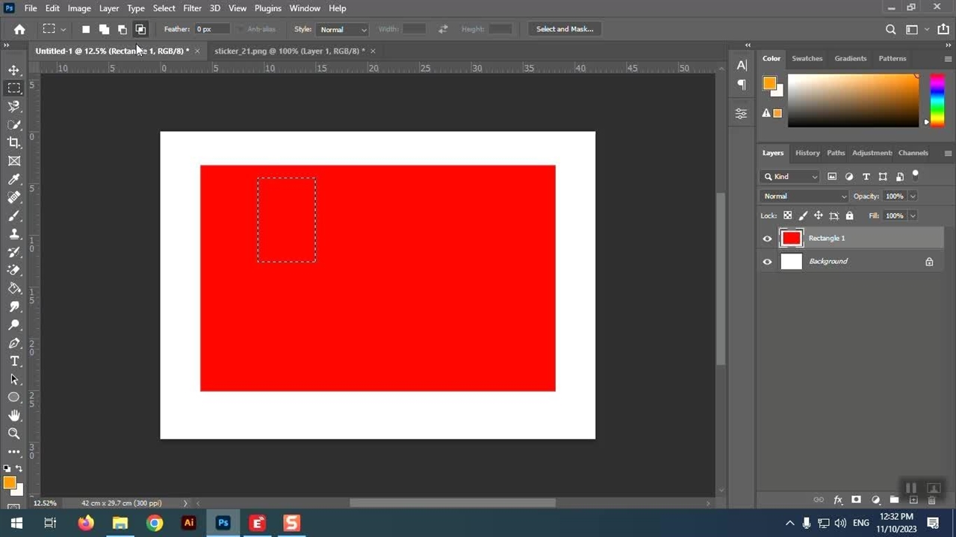Select the Horizontal Type tool

click(13, 361)
